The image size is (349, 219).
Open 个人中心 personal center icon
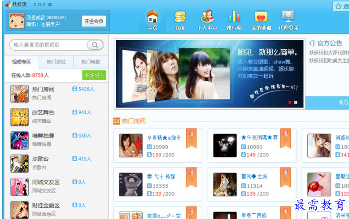pos(207,17)
